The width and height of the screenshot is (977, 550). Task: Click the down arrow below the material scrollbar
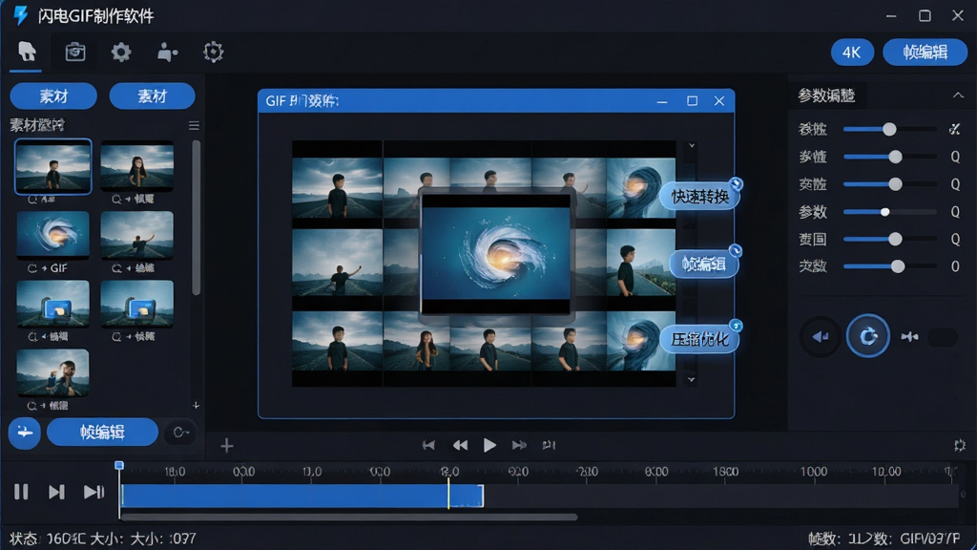(196, 405)
